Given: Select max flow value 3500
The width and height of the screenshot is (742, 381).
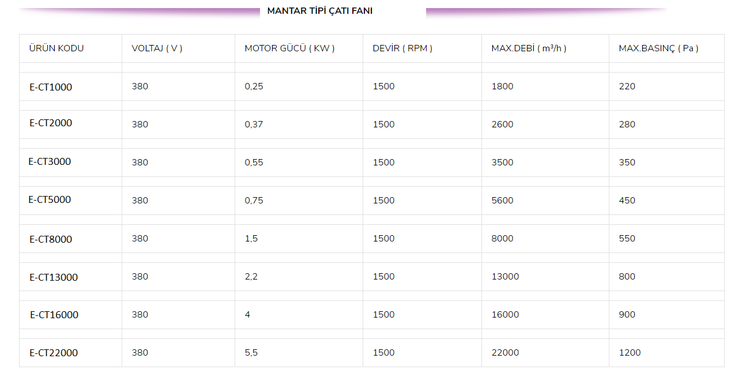Looking at the screenshot, I should [x=502, y=163].
